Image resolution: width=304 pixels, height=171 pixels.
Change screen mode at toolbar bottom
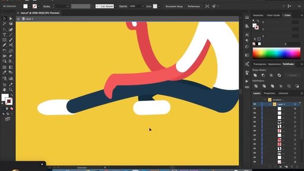(8, 119)
